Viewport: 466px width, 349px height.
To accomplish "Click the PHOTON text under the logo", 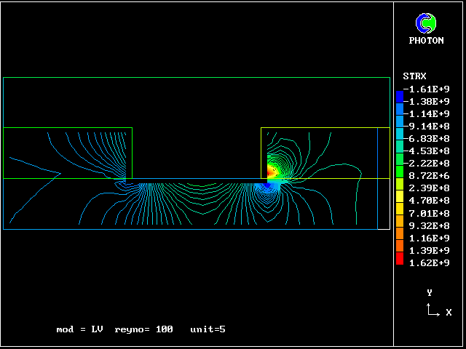I will [426, 41].
